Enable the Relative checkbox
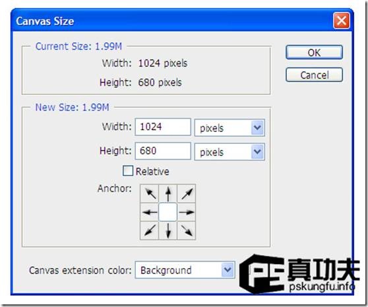 [x=128, y=171]
